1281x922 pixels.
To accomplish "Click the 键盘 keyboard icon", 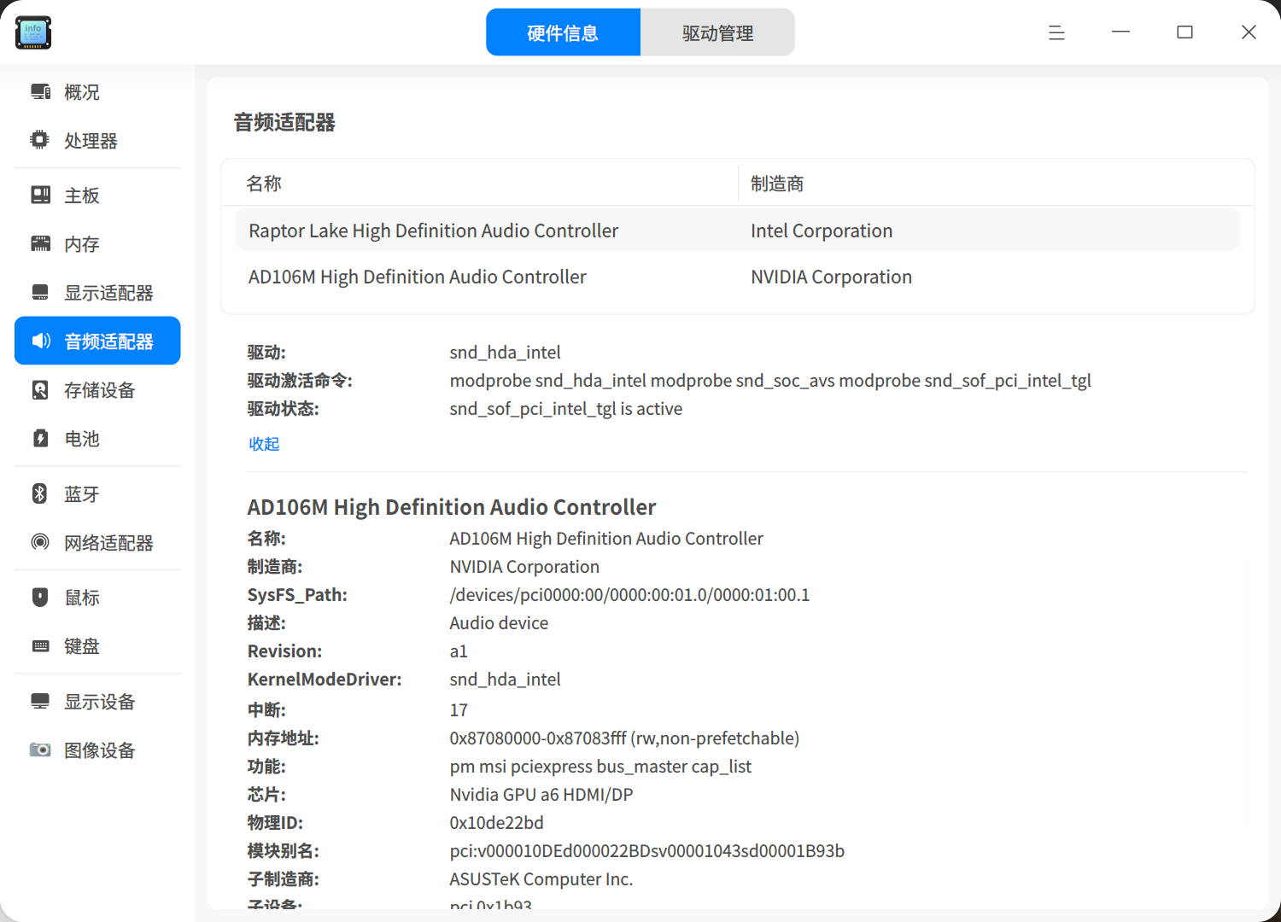I will click(x=40, y=645).
